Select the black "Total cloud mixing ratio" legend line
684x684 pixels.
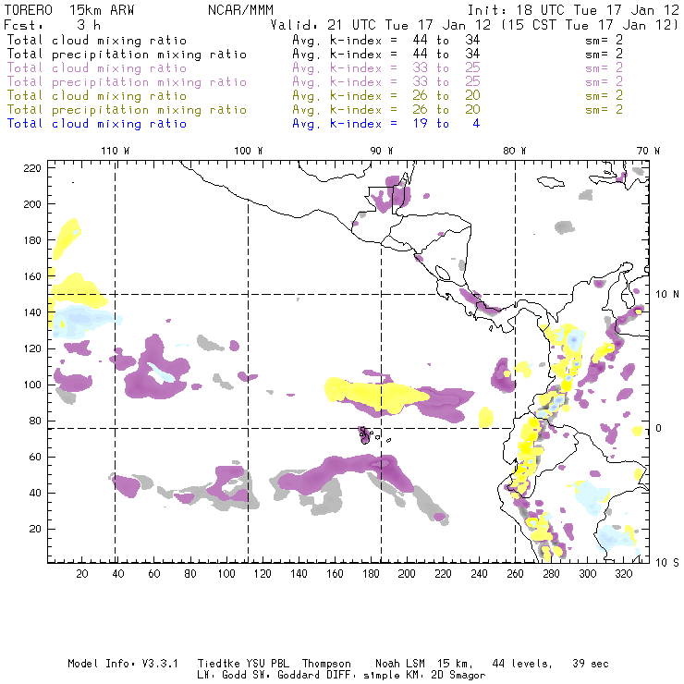click(x=97, y=41)
